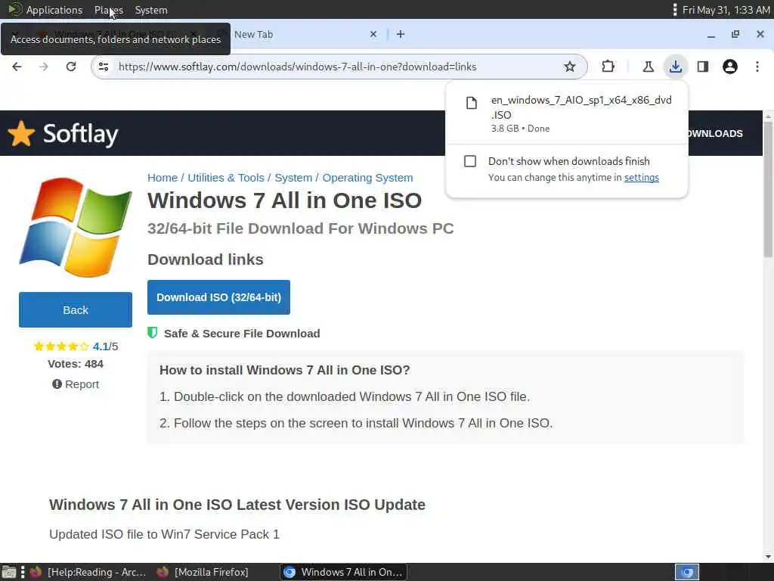Toggle the browser side panel icon
Screen dimensions: 774x581
coord(703,67)
